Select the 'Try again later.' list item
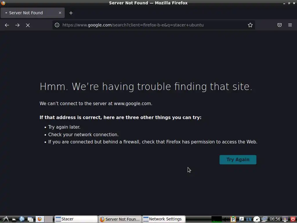The height and width of the screenshot is (223, 297). (x=64, y=127)
